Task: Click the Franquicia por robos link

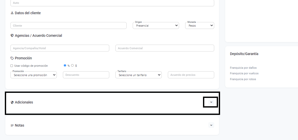Action: 243,79
